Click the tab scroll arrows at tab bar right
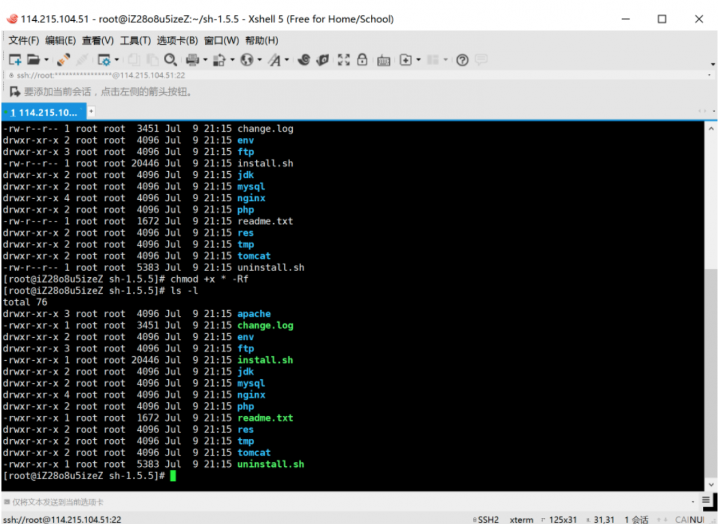718x524 pixels. (x=702, y=111)
